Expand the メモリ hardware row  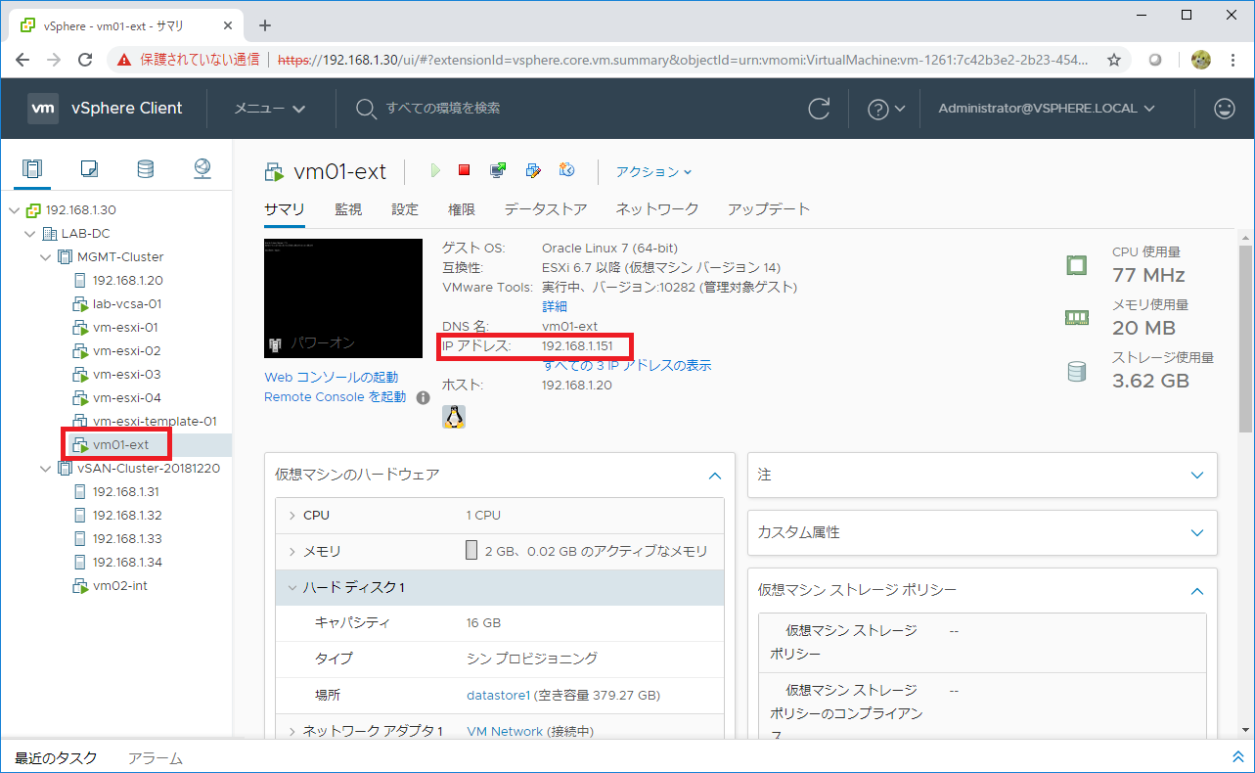click(292, 552)
